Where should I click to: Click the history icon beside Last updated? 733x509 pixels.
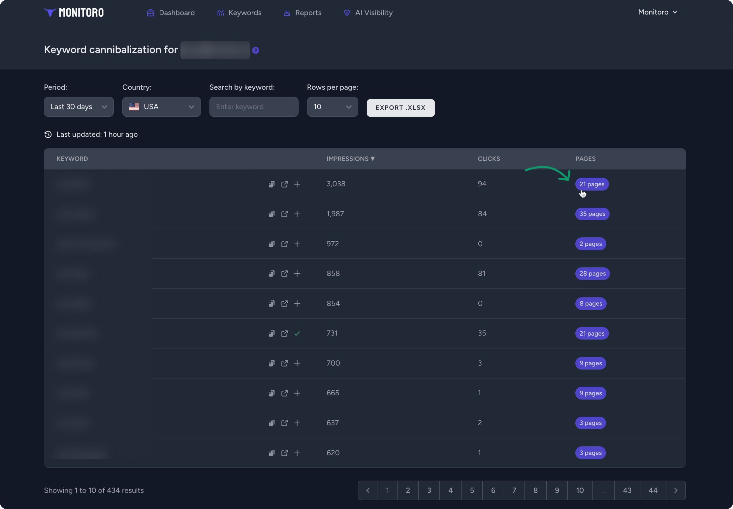click(48, 134)
